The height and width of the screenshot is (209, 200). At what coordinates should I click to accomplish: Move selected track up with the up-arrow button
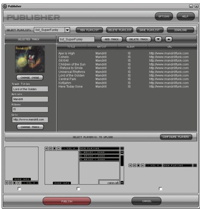coord(169,39)
